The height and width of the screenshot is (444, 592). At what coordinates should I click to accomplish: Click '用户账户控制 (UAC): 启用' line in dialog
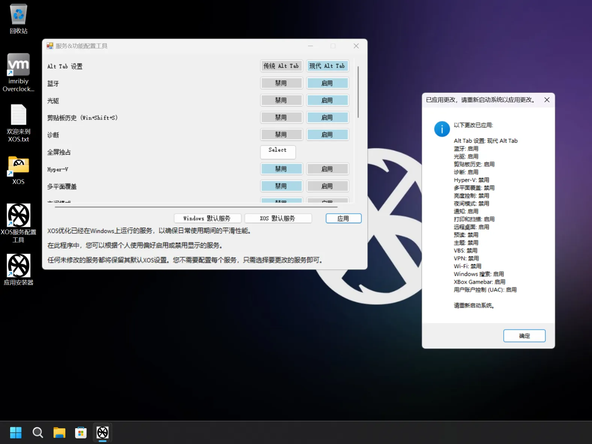pyautogui.click(x=485, y=290)
